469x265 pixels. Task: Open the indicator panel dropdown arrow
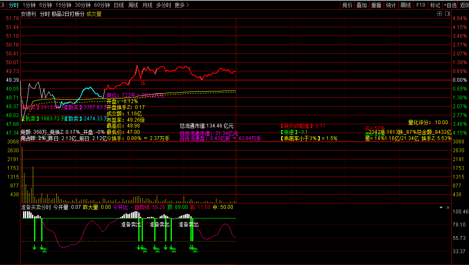pyautogui.click(x=441, y=208)
